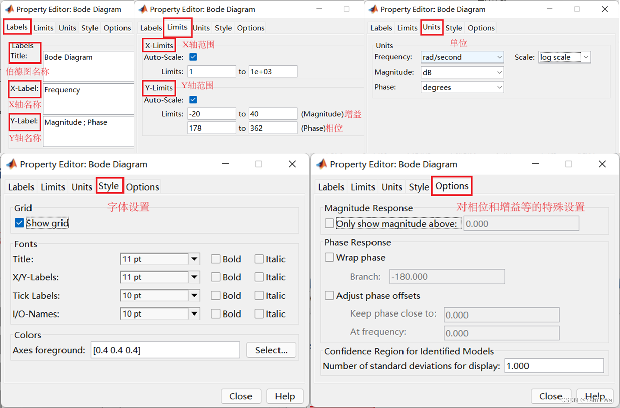Open Phase units dropdown showing degrees
This screenshot has height=408, width=620.
[x=462, y=87]
